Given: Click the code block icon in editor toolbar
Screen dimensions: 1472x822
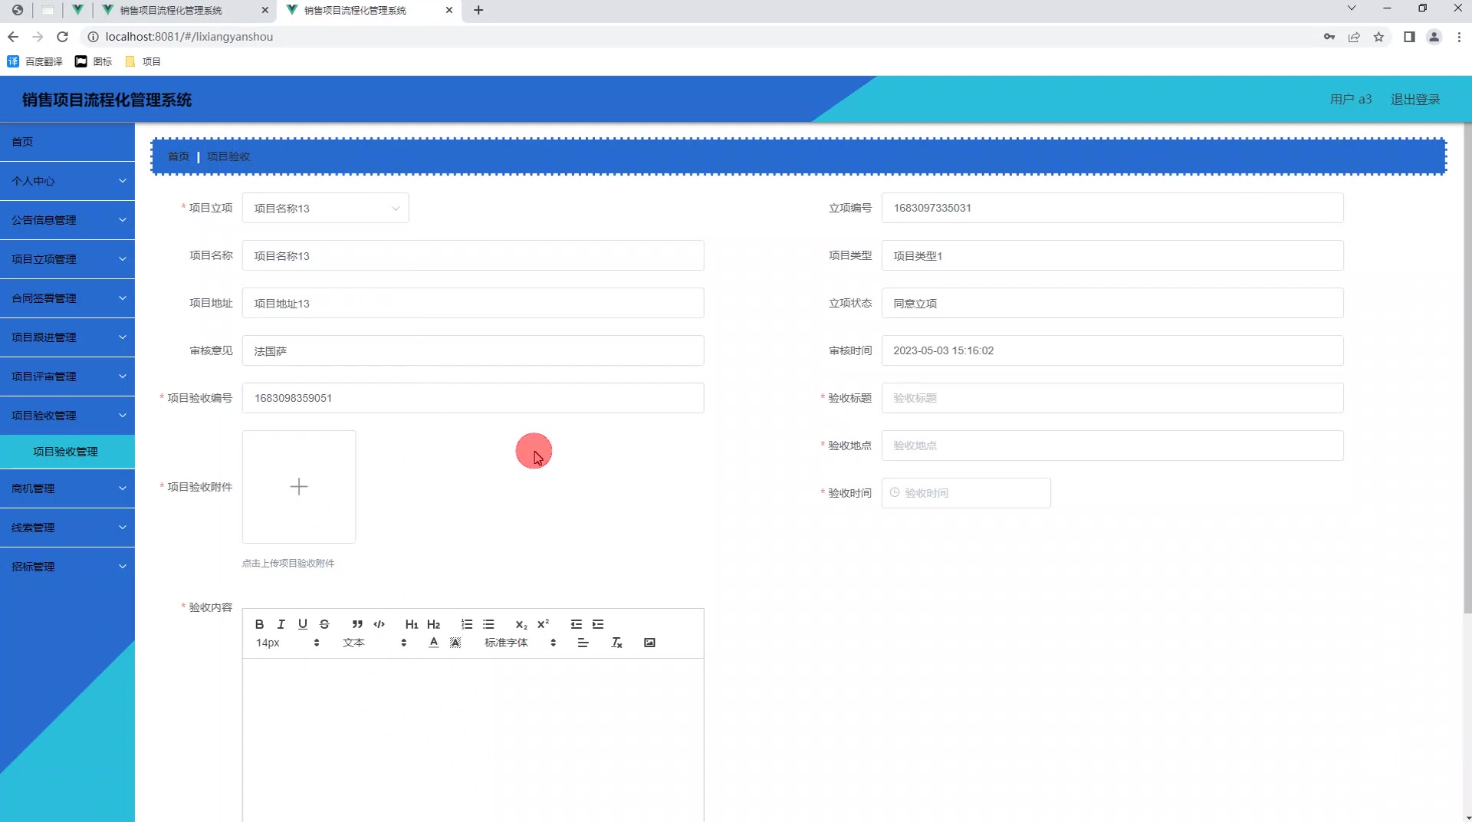Looking at the screenshot, I should tap(379, 624).
